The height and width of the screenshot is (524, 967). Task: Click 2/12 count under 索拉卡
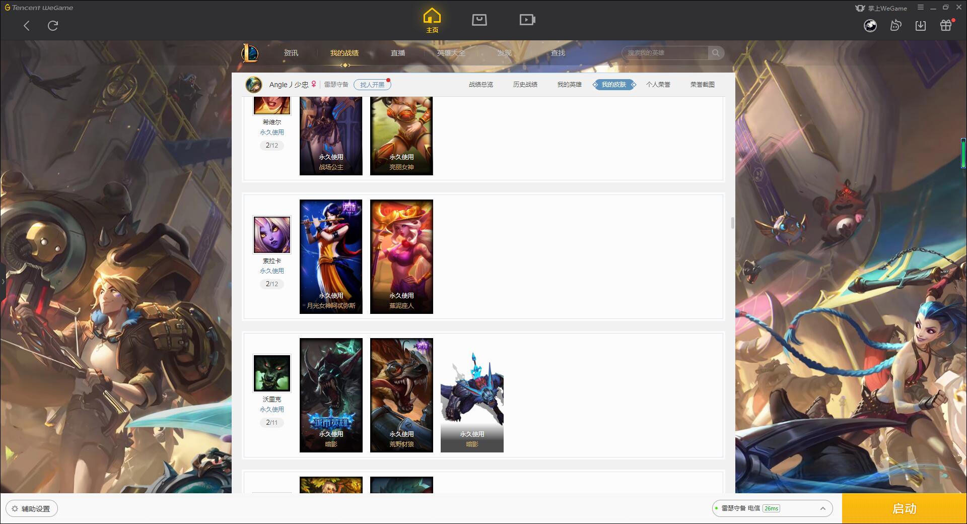click(x=272, y=284)
